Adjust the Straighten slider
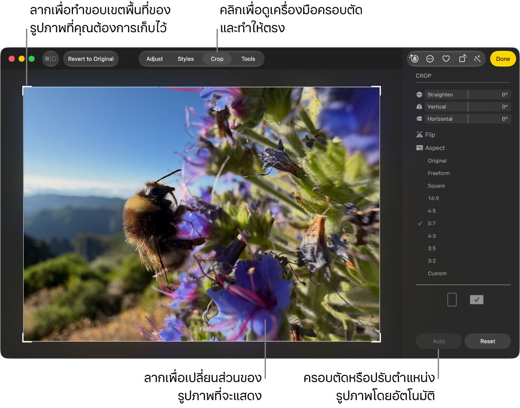 468,95
